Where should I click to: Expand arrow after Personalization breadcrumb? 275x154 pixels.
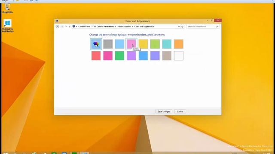click(x=132, y=27)
